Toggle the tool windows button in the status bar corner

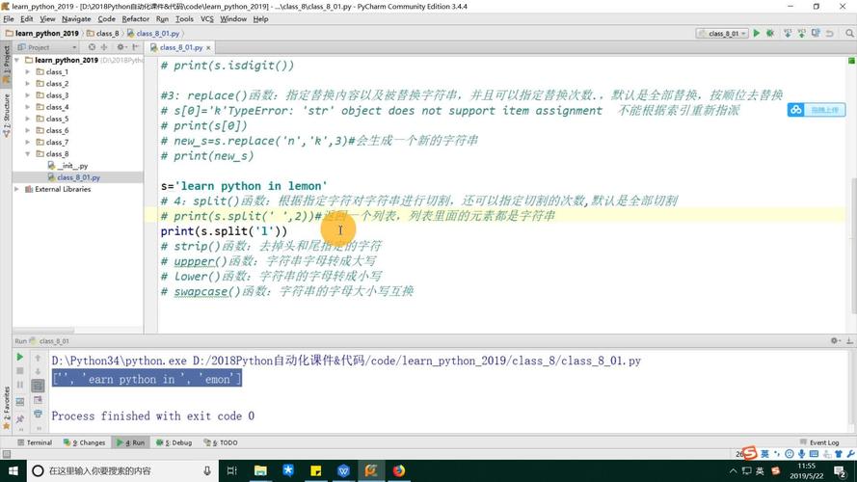pyautogui.click(x=7, y=454)
